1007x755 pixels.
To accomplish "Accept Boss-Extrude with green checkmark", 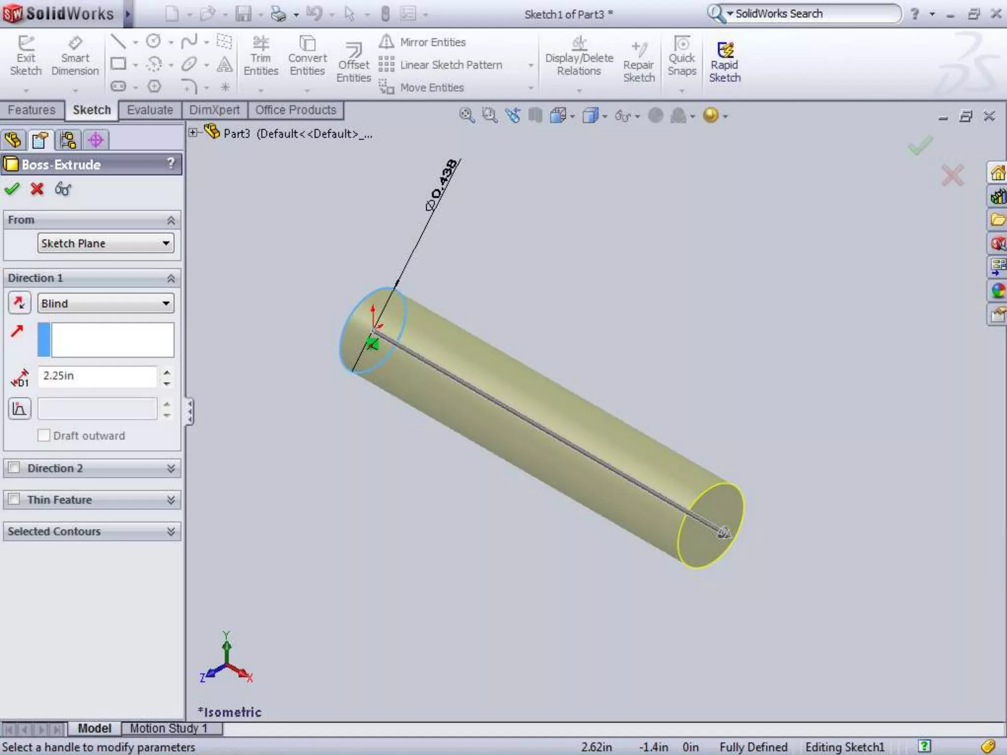I will (12, 189).
